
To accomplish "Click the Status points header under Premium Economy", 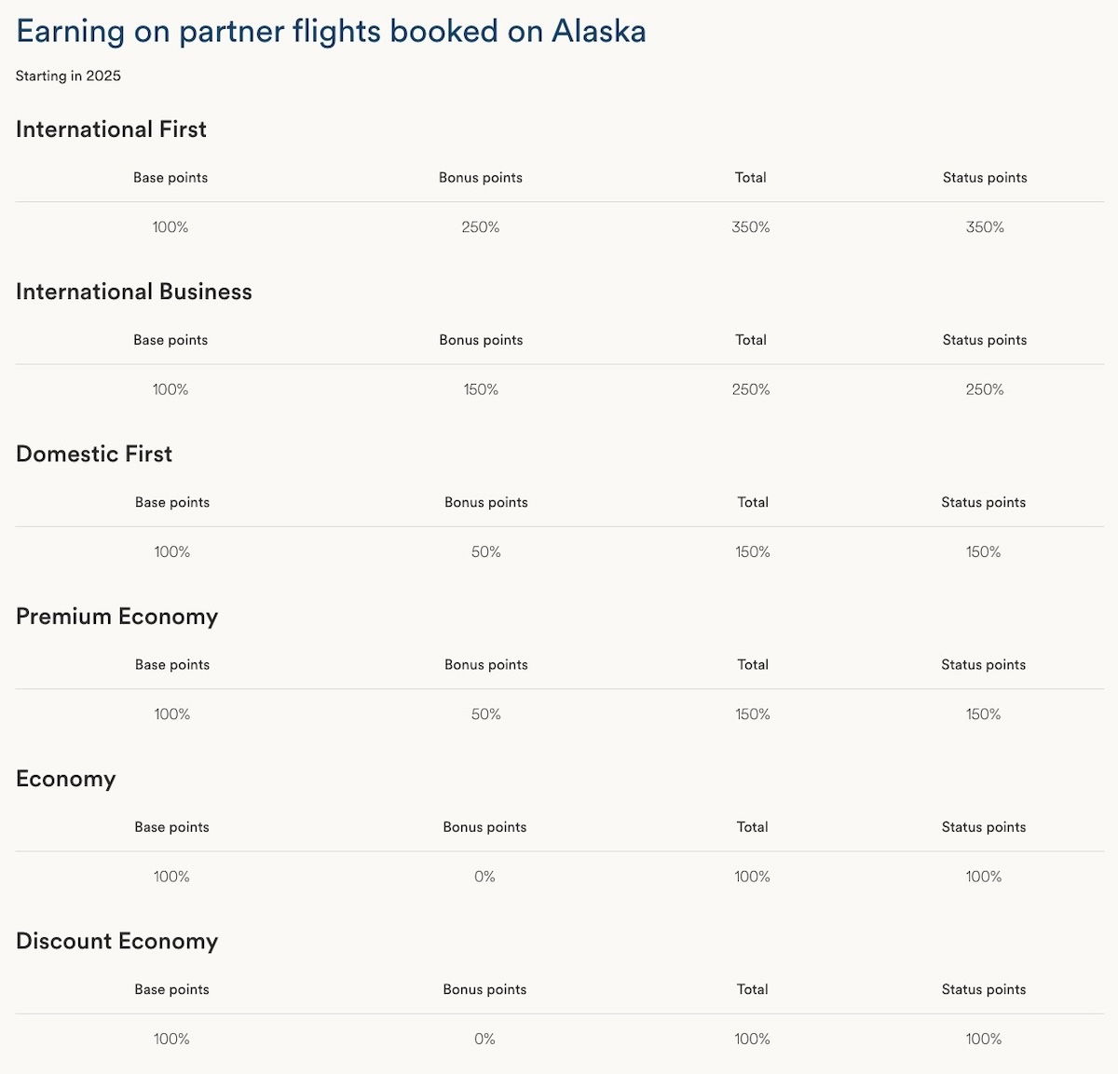I will click(x=983, y=664).
